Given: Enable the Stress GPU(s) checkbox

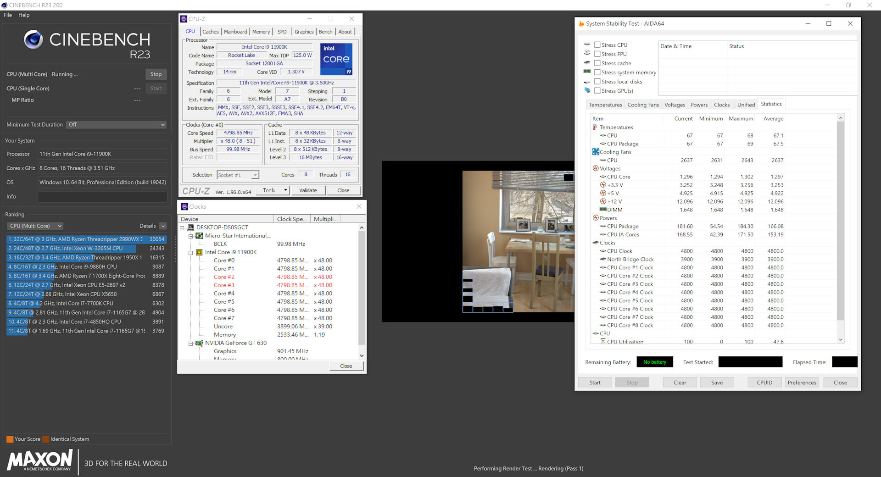Looking at the screenshot, I should point(597,90).
